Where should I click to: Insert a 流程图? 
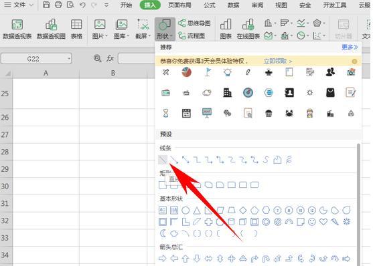[192, 35]
